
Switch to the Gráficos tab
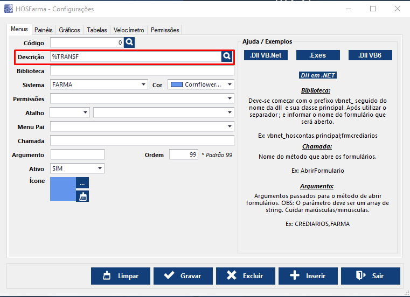(x=70, y=30)
